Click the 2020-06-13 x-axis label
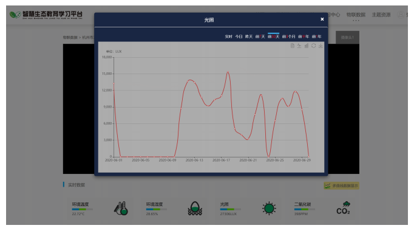 click(x=194, y=160)
